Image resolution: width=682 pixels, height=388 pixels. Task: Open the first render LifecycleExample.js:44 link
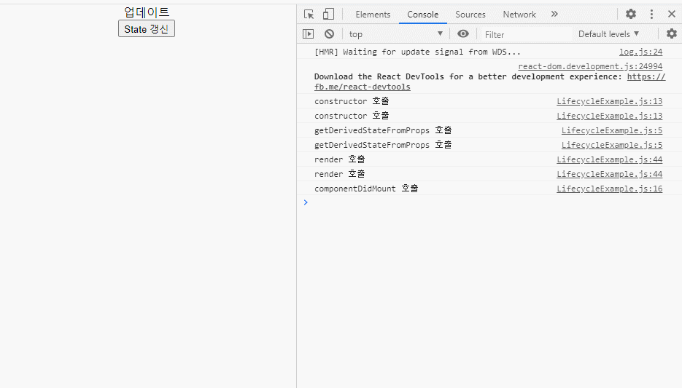click(x=609, y=159)
